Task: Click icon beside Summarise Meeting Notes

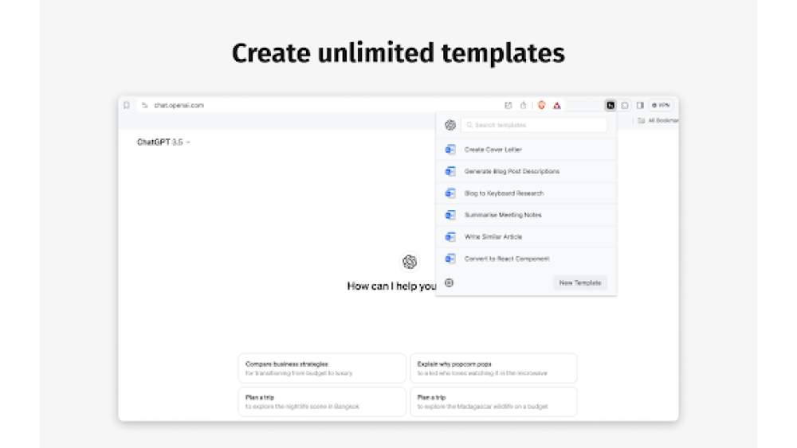Action: [450, 215]
